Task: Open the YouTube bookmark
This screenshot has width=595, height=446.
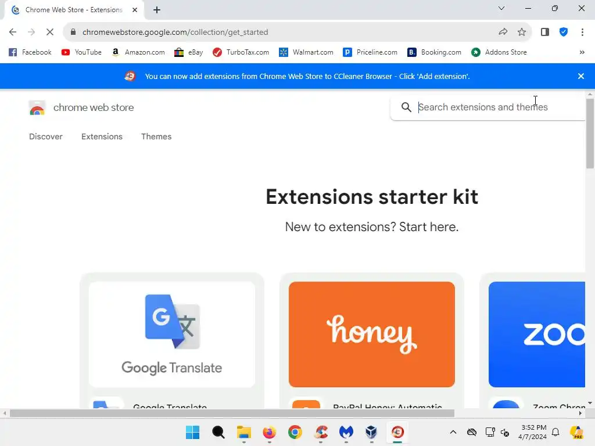Action: click(x=81, y=52)
